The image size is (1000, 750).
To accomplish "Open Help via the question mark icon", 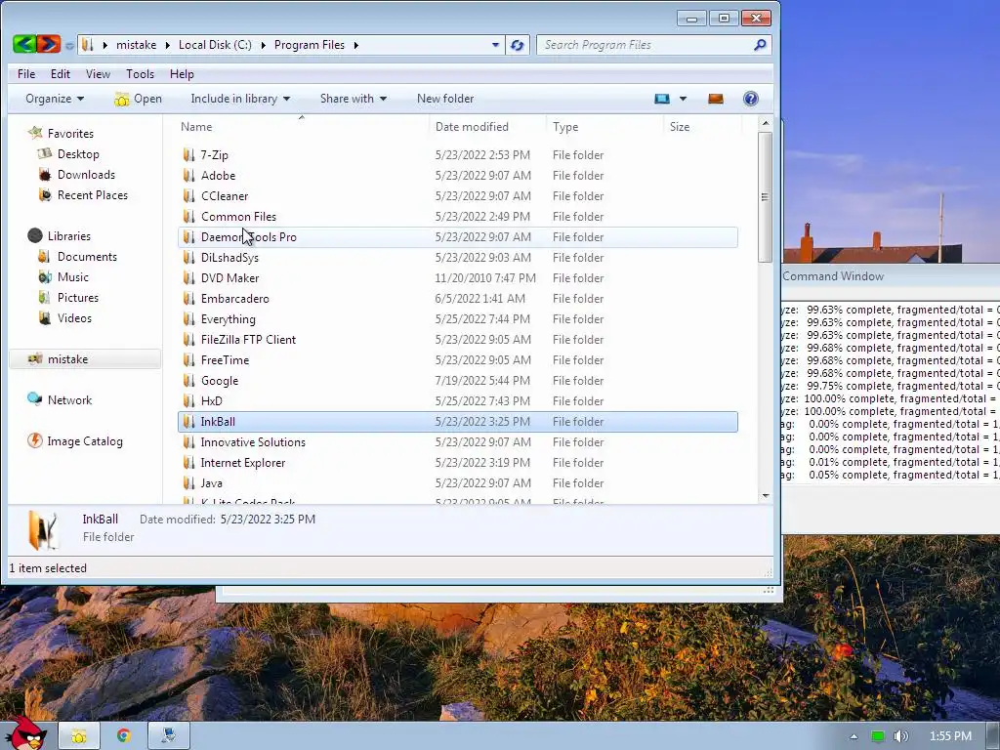I will click(751, 99).
